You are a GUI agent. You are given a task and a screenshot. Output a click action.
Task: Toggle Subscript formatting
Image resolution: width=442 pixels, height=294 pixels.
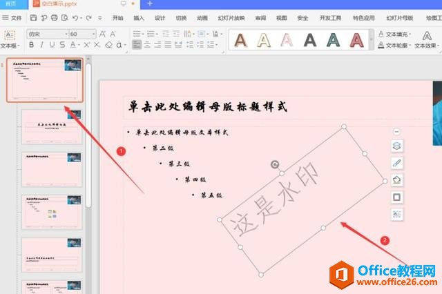[x=97, y=44]
